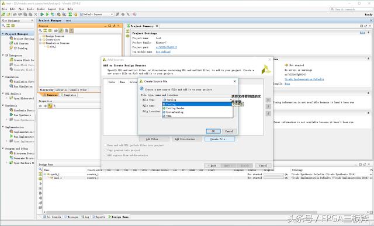Open the Window menu
Image resolution: width=374 pixels, height=226 pixels.
pos(40,9)
